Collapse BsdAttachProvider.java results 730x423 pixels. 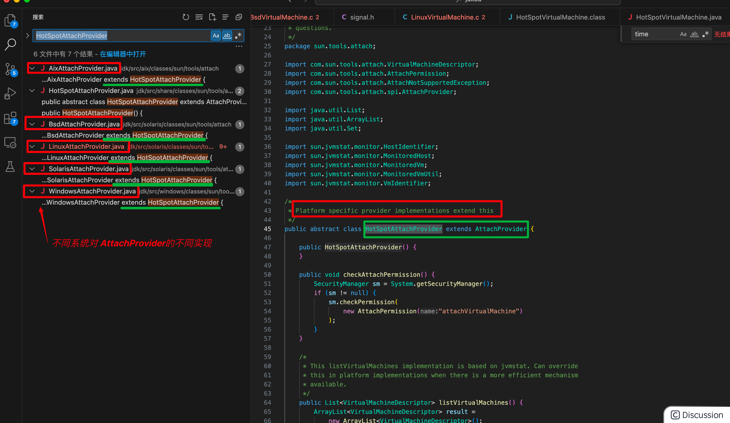(x=32, y=124)
